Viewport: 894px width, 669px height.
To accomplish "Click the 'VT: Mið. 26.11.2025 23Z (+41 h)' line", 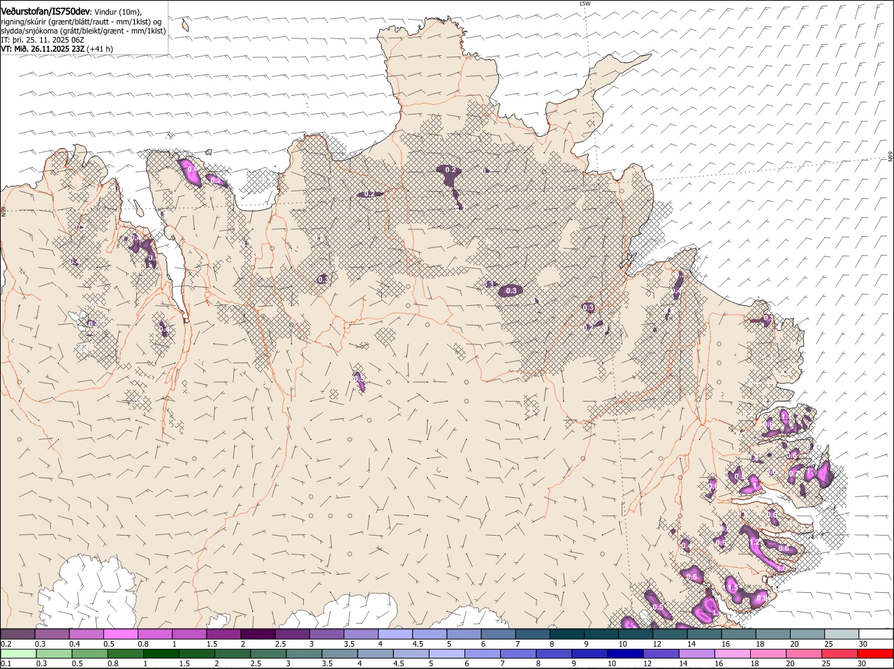I will click(x=57, y=49).
